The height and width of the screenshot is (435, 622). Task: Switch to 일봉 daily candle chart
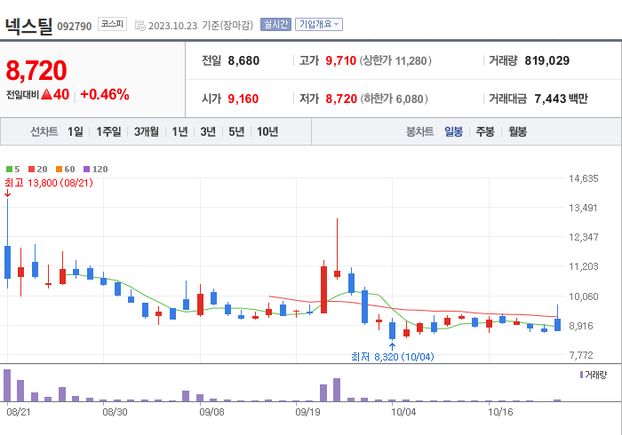tap(453, 131)
